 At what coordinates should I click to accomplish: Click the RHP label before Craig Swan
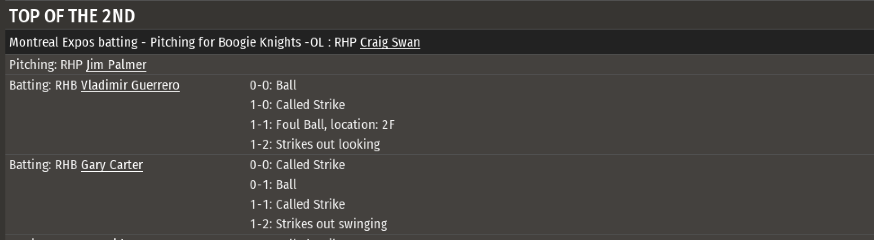[346, 42]
